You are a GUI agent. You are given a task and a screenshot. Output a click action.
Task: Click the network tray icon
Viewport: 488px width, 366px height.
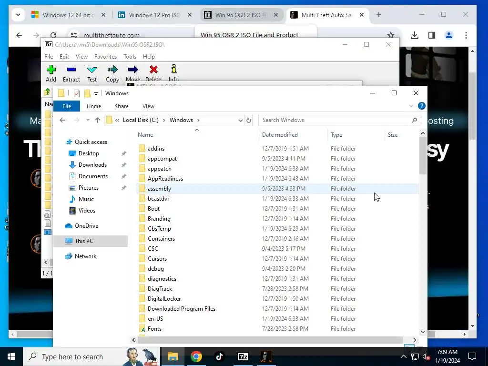click(x=415, y=356)
